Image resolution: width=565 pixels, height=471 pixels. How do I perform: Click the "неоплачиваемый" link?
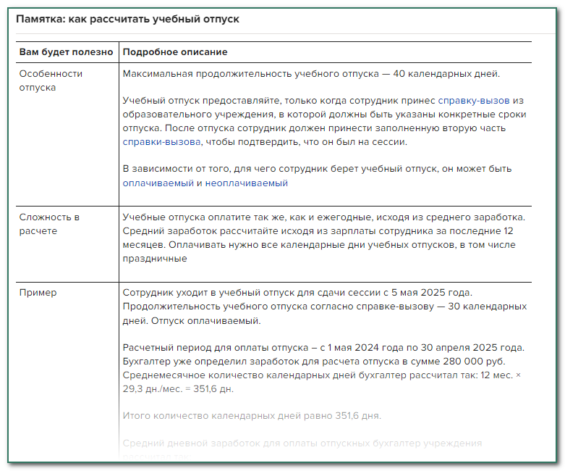(246, 183)
